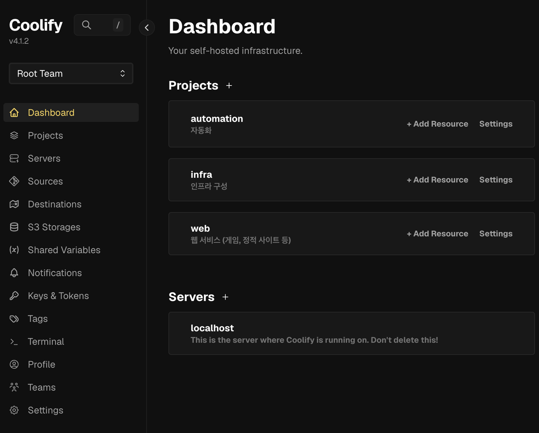539x433 pixels.
Task: Open Settings for automation project
Action: tap(496, 124)
